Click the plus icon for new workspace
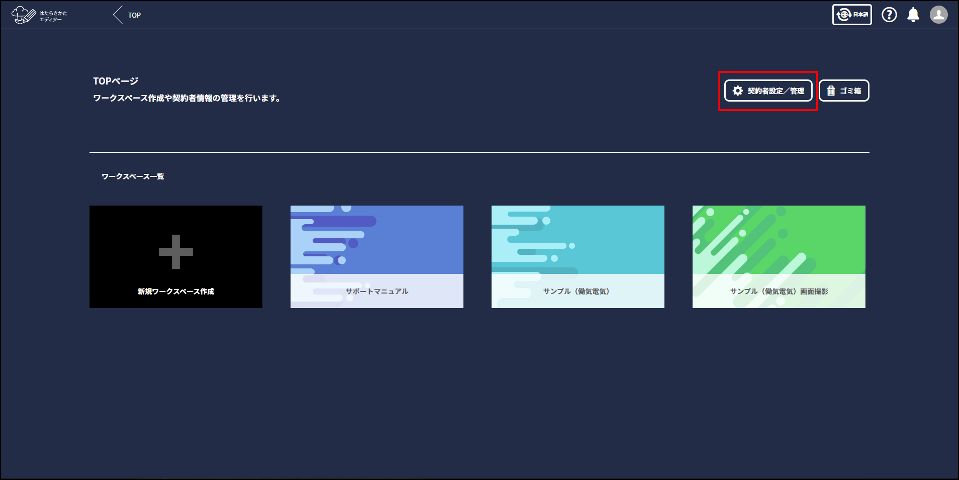This screenshot has height=480, width=959. pos(176,252)
